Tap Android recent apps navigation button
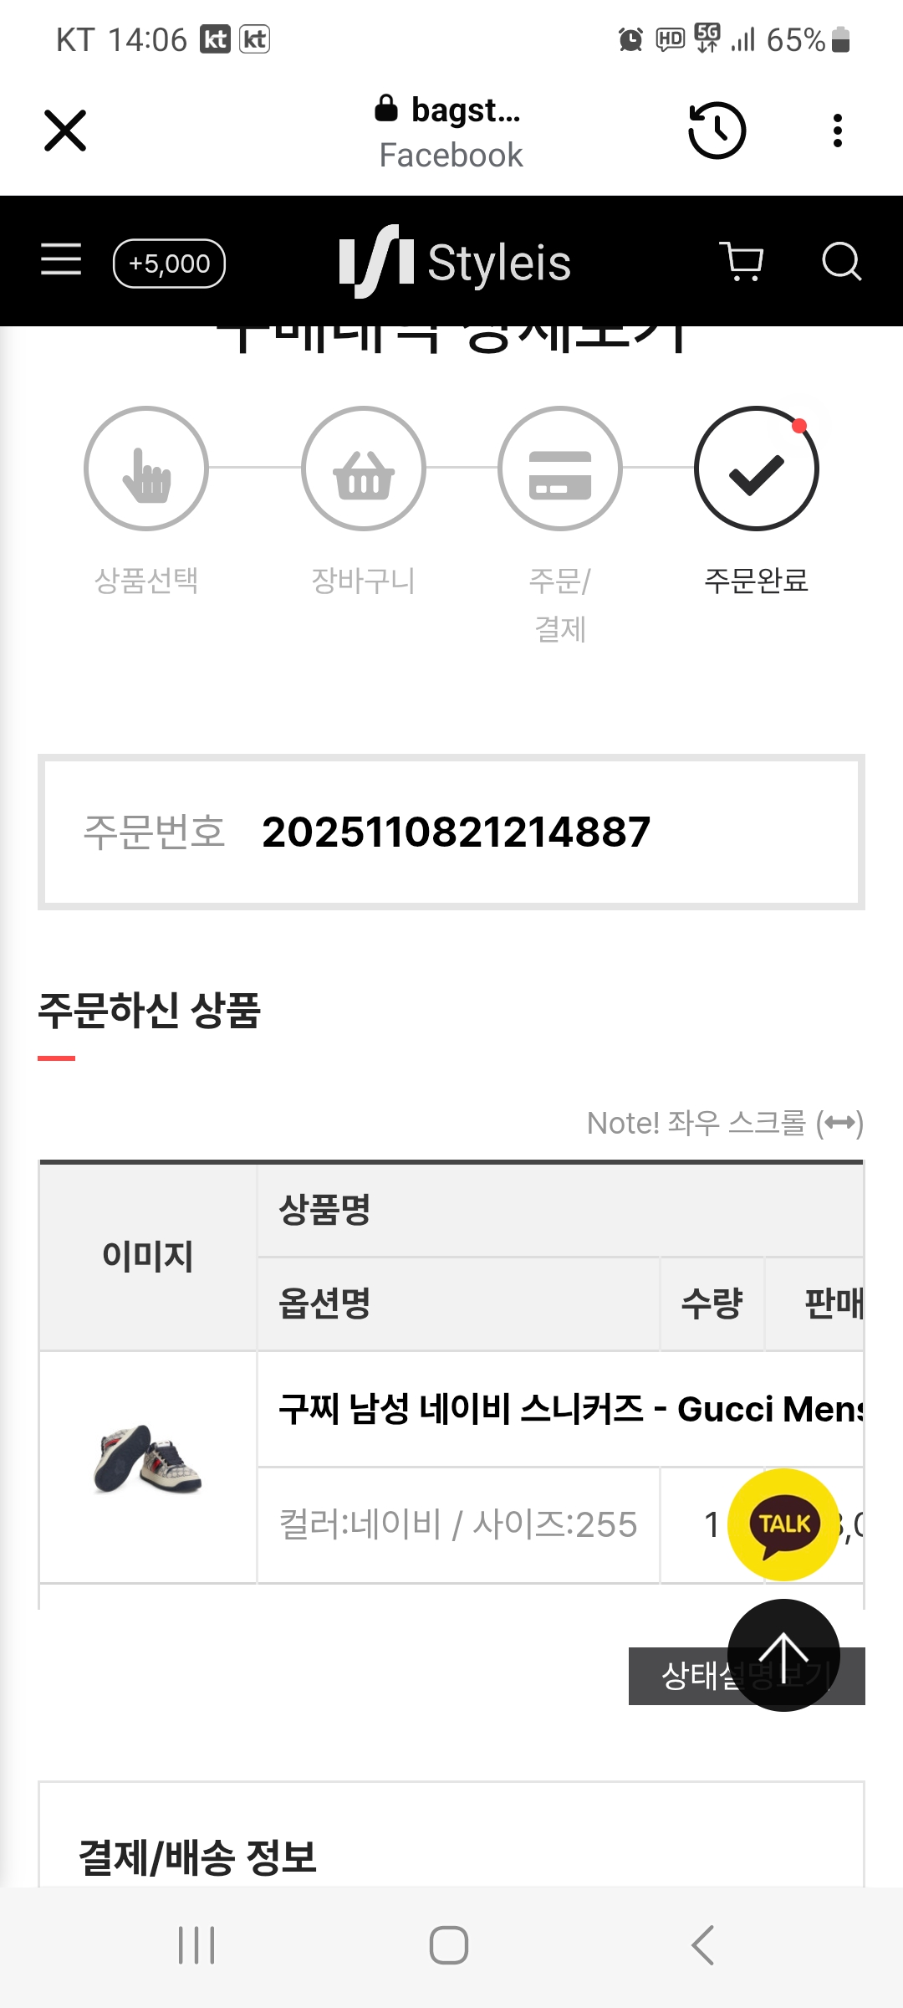This screenshot has width=903, height=2008. click(196, 1945)
